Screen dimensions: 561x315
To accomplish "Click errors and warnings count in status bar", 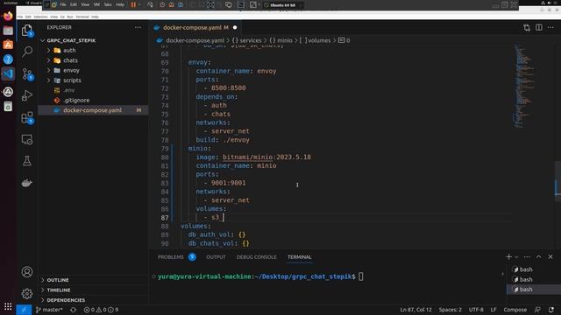I will pos(101,310).
